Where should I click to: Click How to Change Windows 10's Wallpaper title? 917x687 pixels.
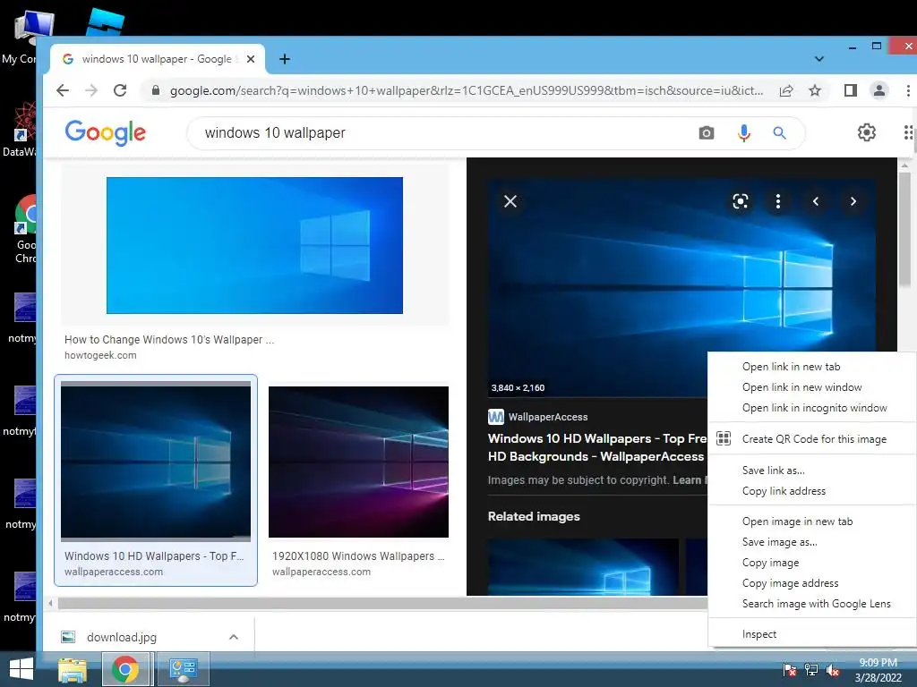[x=169, y=339]
